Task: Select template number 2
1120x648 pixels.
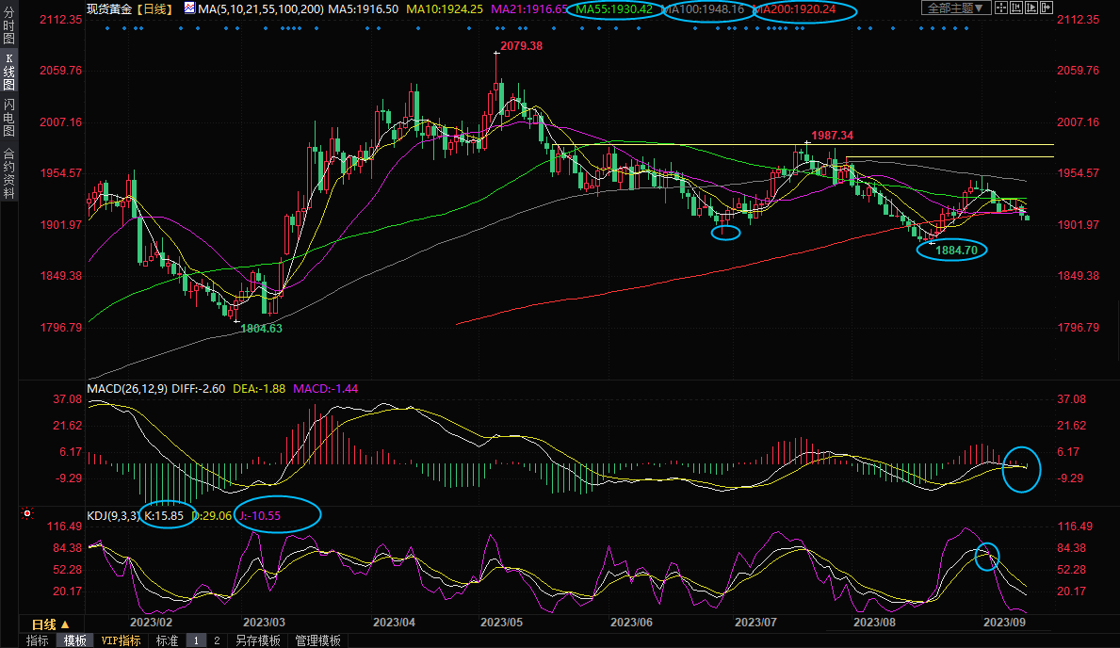Action: [x=217, y=640]
